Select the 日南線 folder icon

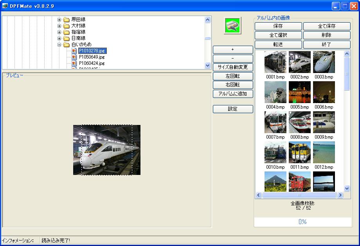coord(67,38)
